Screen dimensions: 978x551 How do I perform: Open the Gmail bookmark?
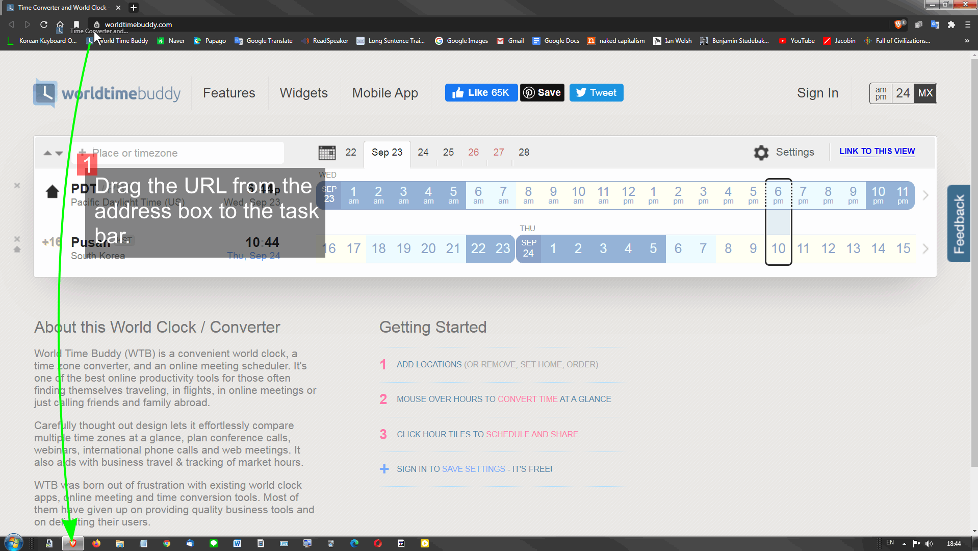pyautogui.click(x=510, y=41)
